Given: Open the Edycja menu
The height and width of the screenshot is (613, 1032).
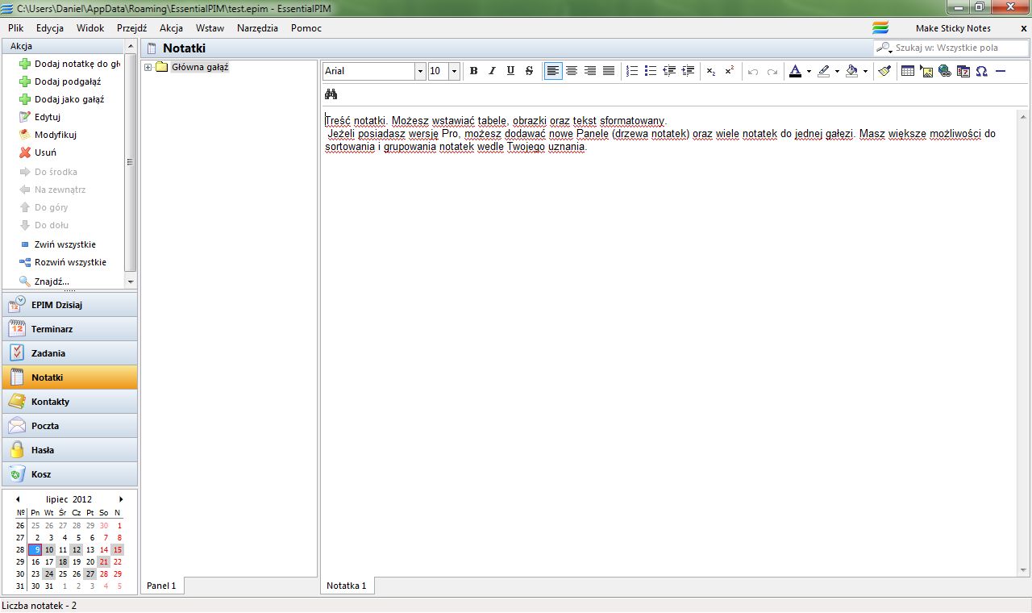Looking at the screenshot, I should (x=50, y=28).
